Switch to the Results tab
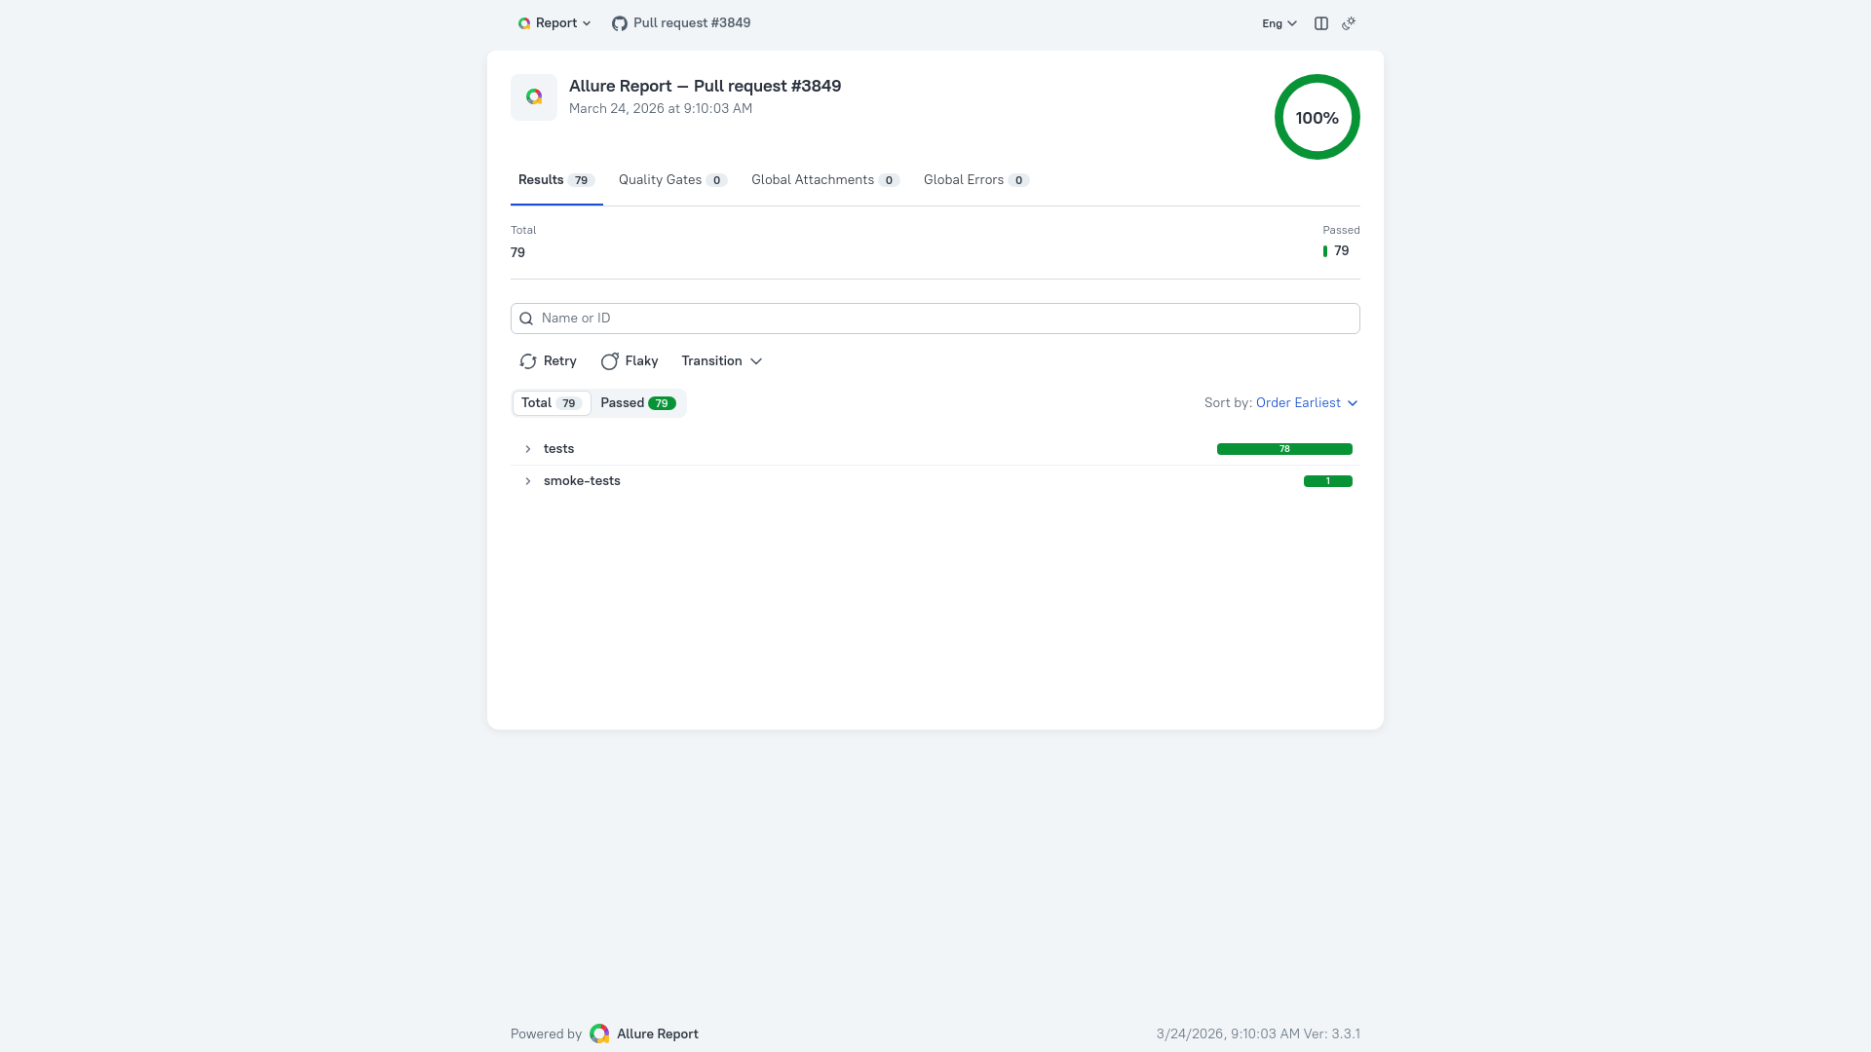The height and width of the screenshot is (1052, 1871). click(555, 180)
